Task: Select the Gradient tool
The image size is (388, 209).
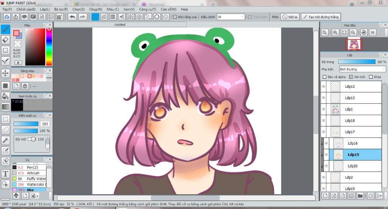Action: [x=5, y=107]
